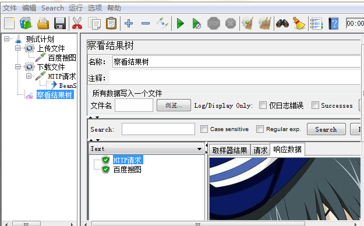Reset search with yellow brush icon
The image size is (364, 226).
pos(299,23)
